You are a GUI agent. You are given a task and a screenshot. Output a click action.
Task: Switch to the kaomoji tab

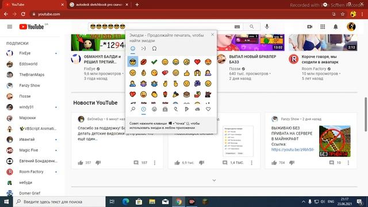click(143, 48)
